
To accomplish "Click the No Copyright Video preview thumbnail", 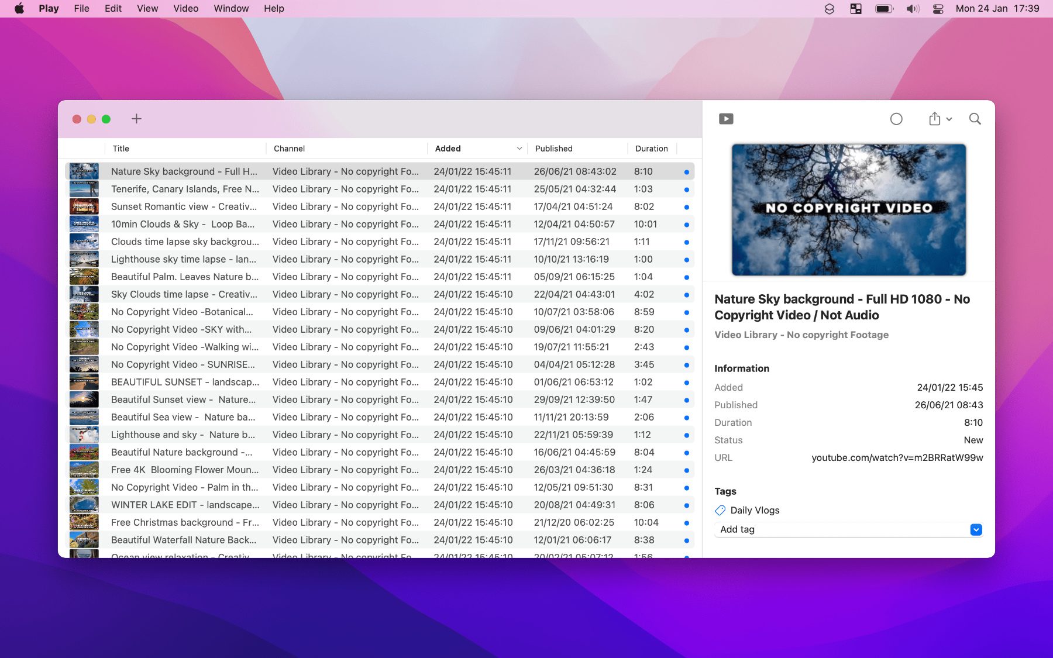I will coord(848,209).
